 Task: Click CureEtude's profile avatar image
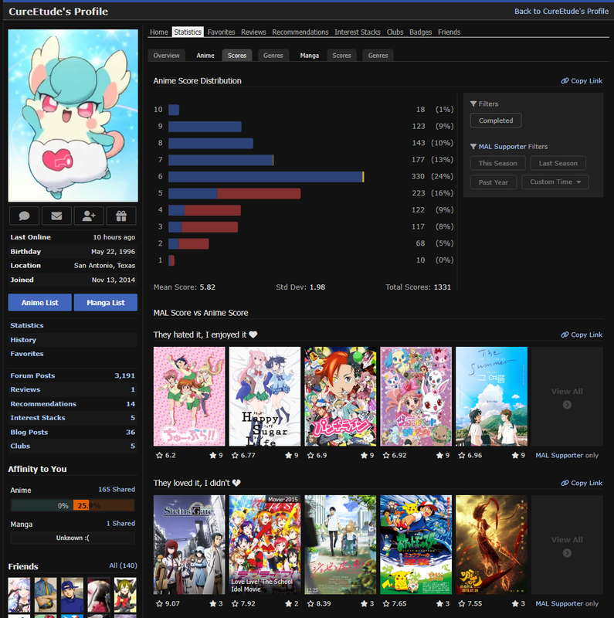coord(73,115)
